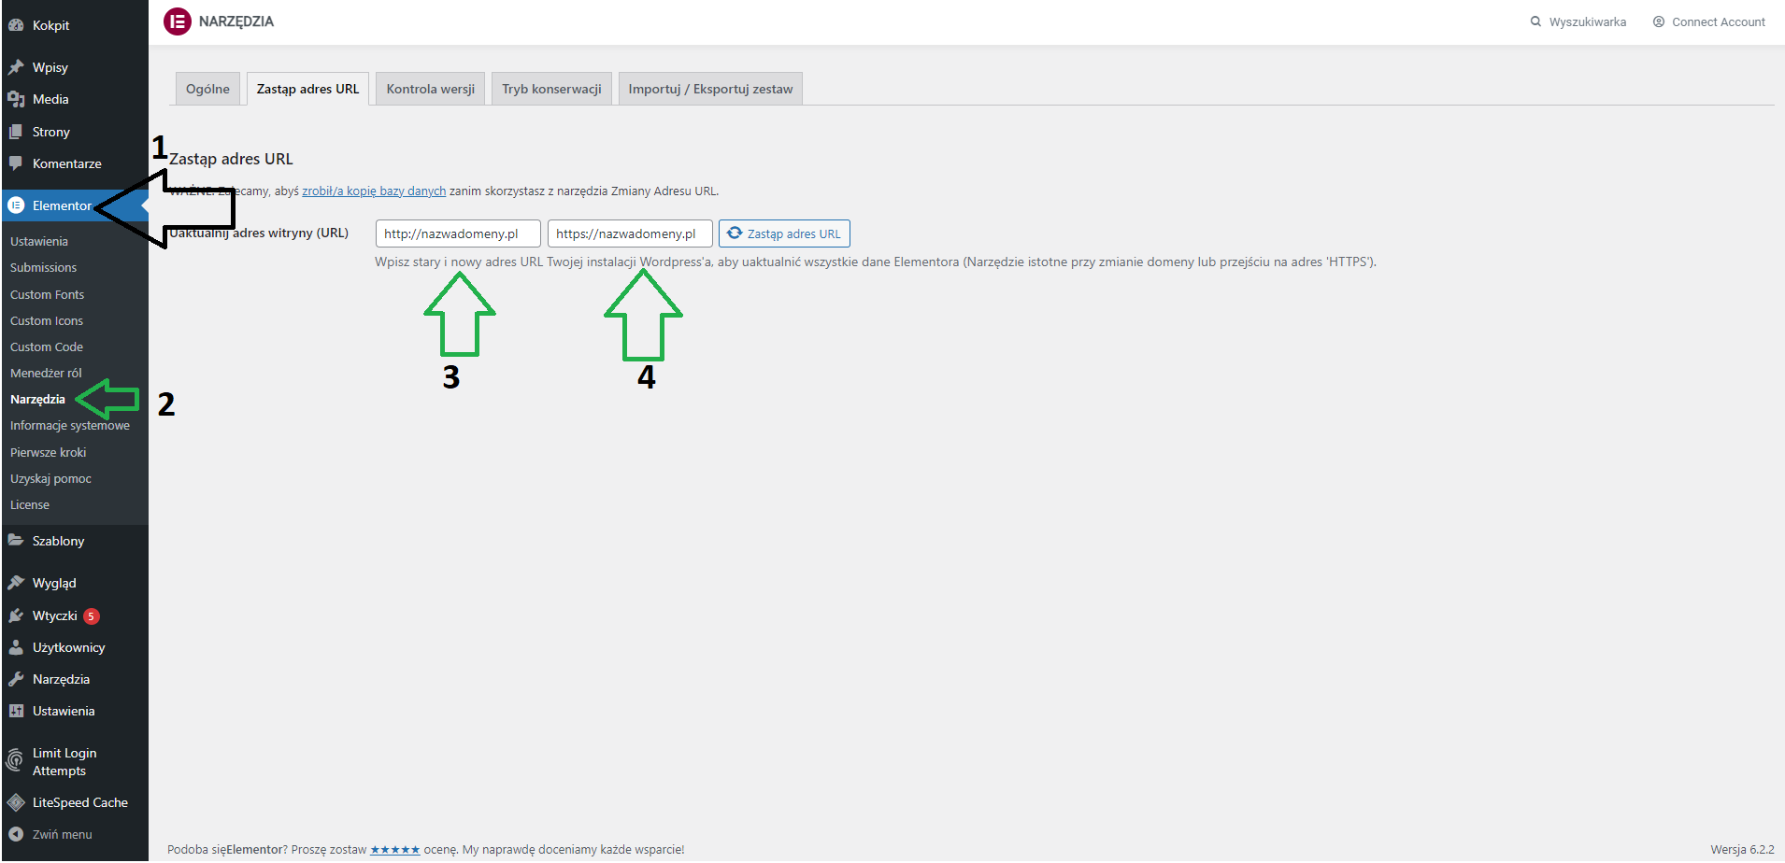1785x863 pixels.
Task: Open the LiteSpeed Cache icon
Action: coord(16,801)
